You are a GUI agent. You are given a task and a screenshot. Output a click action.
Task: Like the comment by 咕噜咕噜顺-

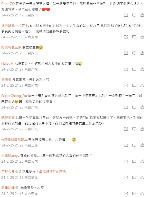coord(142,194)
